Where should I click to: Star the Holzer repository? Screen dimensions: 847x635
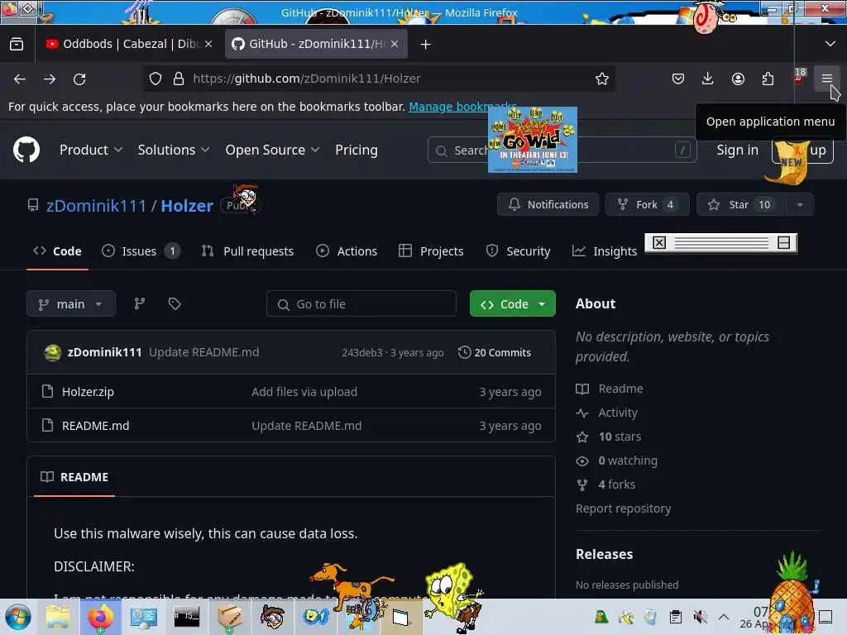point(741,205)
